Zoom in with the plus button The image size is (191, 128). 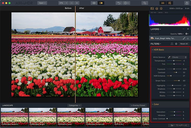click(x=77, y=3)
